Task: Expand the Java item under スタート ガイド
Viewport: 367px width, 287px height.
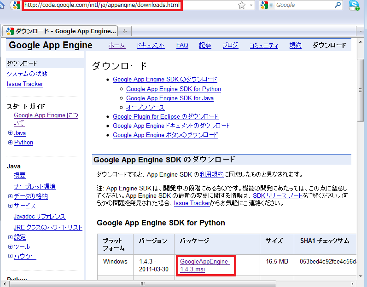Action: pos(10,133)
